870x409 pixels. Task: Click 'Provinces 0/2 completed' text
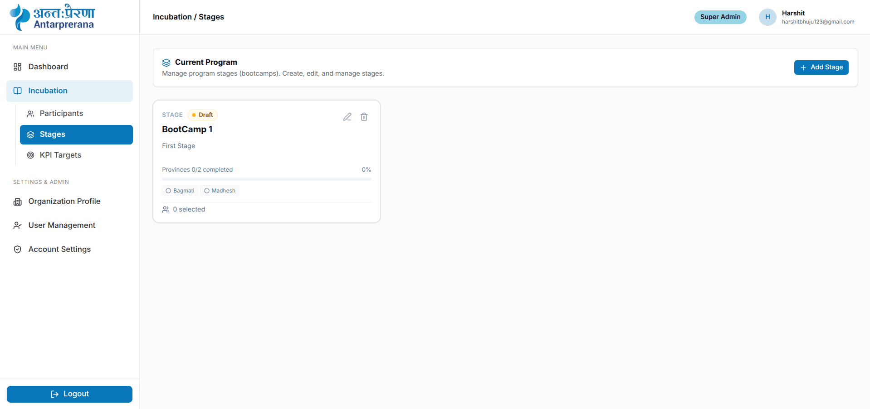(x=197, y=170)
